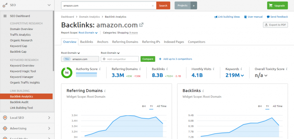Click the SEO key icon in sidebar
The width and height of the screenshot is (294, 139).
(5, 5)
